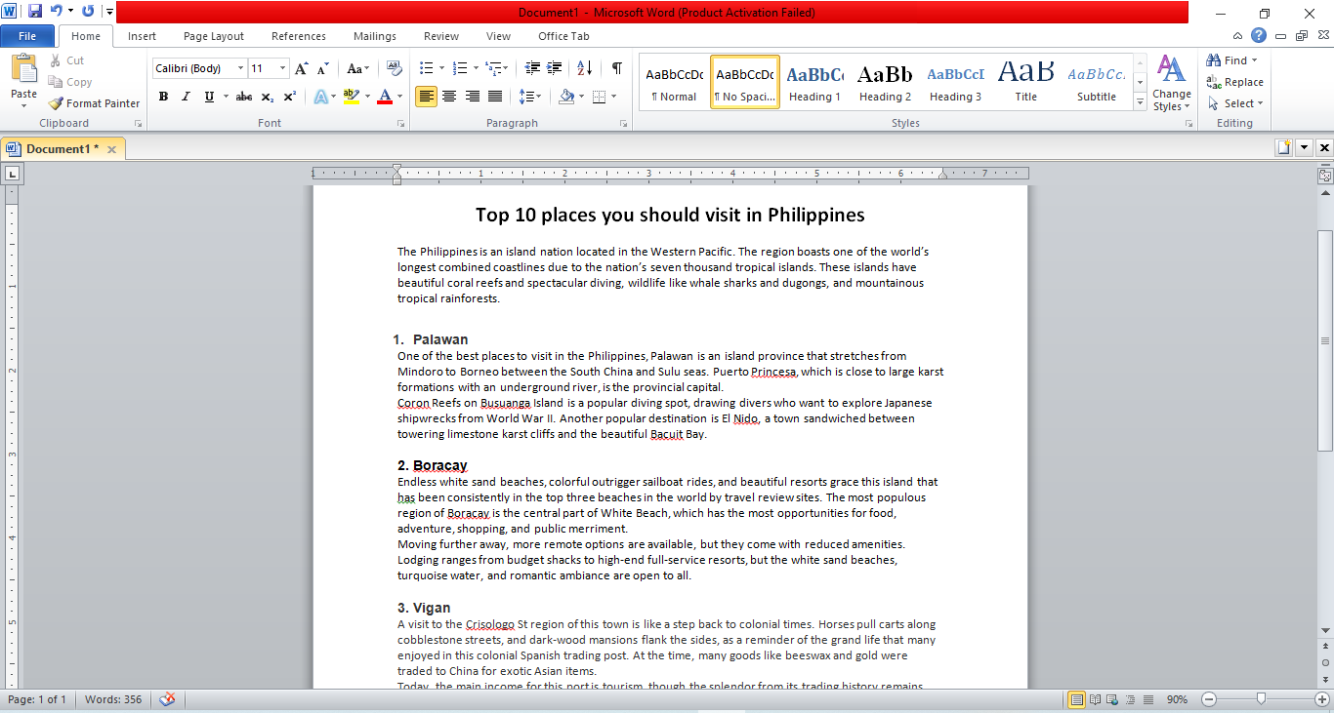The height and width of the screenshot is (713, 1334).
Task: Toggle Bold formatting
Action: click(x=163, y=97)
